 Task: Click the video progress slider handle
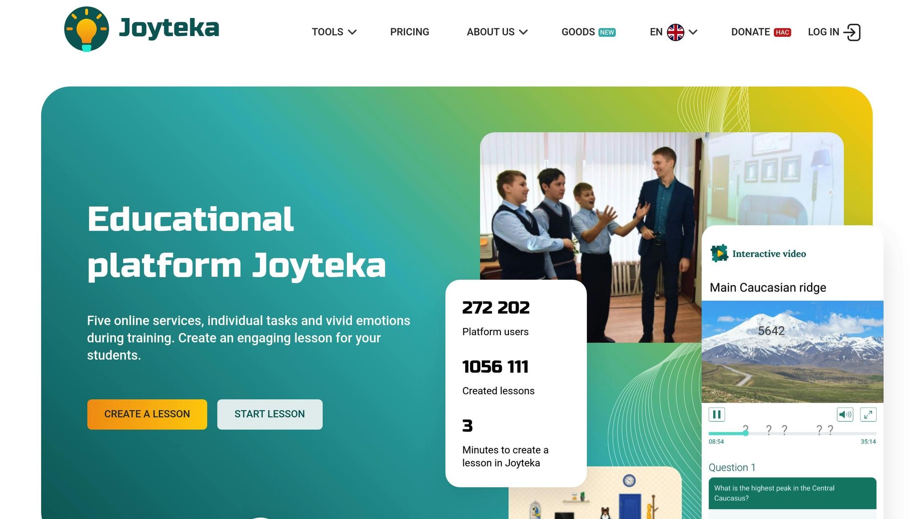pyautogui.click(x=745, y=433)
